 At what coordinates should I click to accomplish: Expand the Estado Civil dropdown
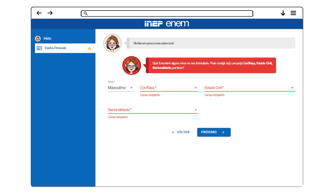[249, 88]
